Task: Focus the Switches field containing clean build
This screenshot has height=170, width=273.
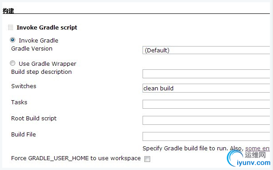Action: (x=206, y=88)
